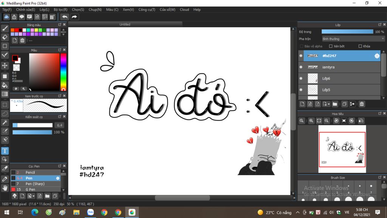Open the Cloud menu
387x218 pixels.
pos(184,9)
